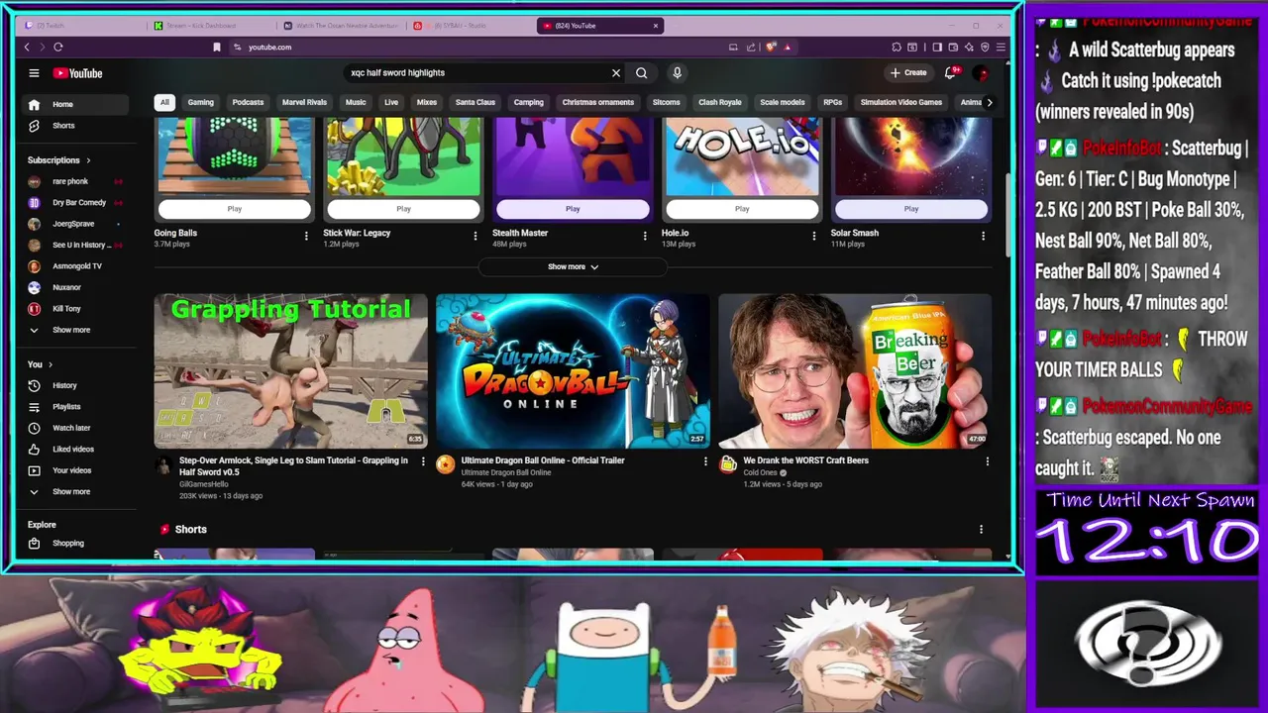Open the Shorts shelf options menu

tap(982, 530)
